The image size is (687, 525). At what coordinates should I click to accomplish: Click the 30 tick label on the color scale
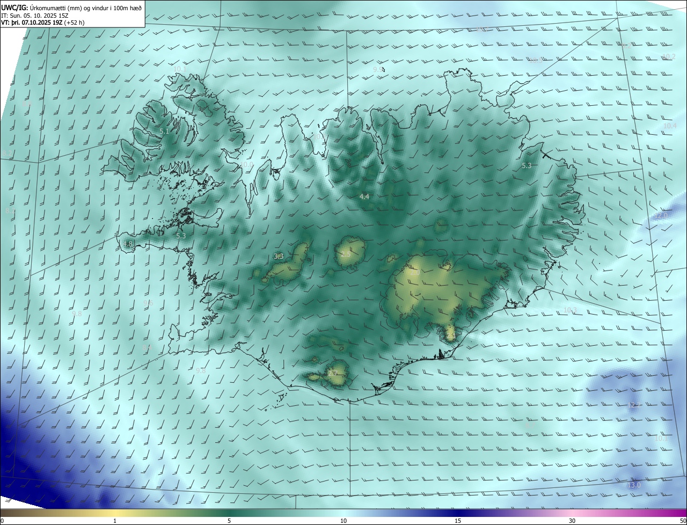point(572,521)
